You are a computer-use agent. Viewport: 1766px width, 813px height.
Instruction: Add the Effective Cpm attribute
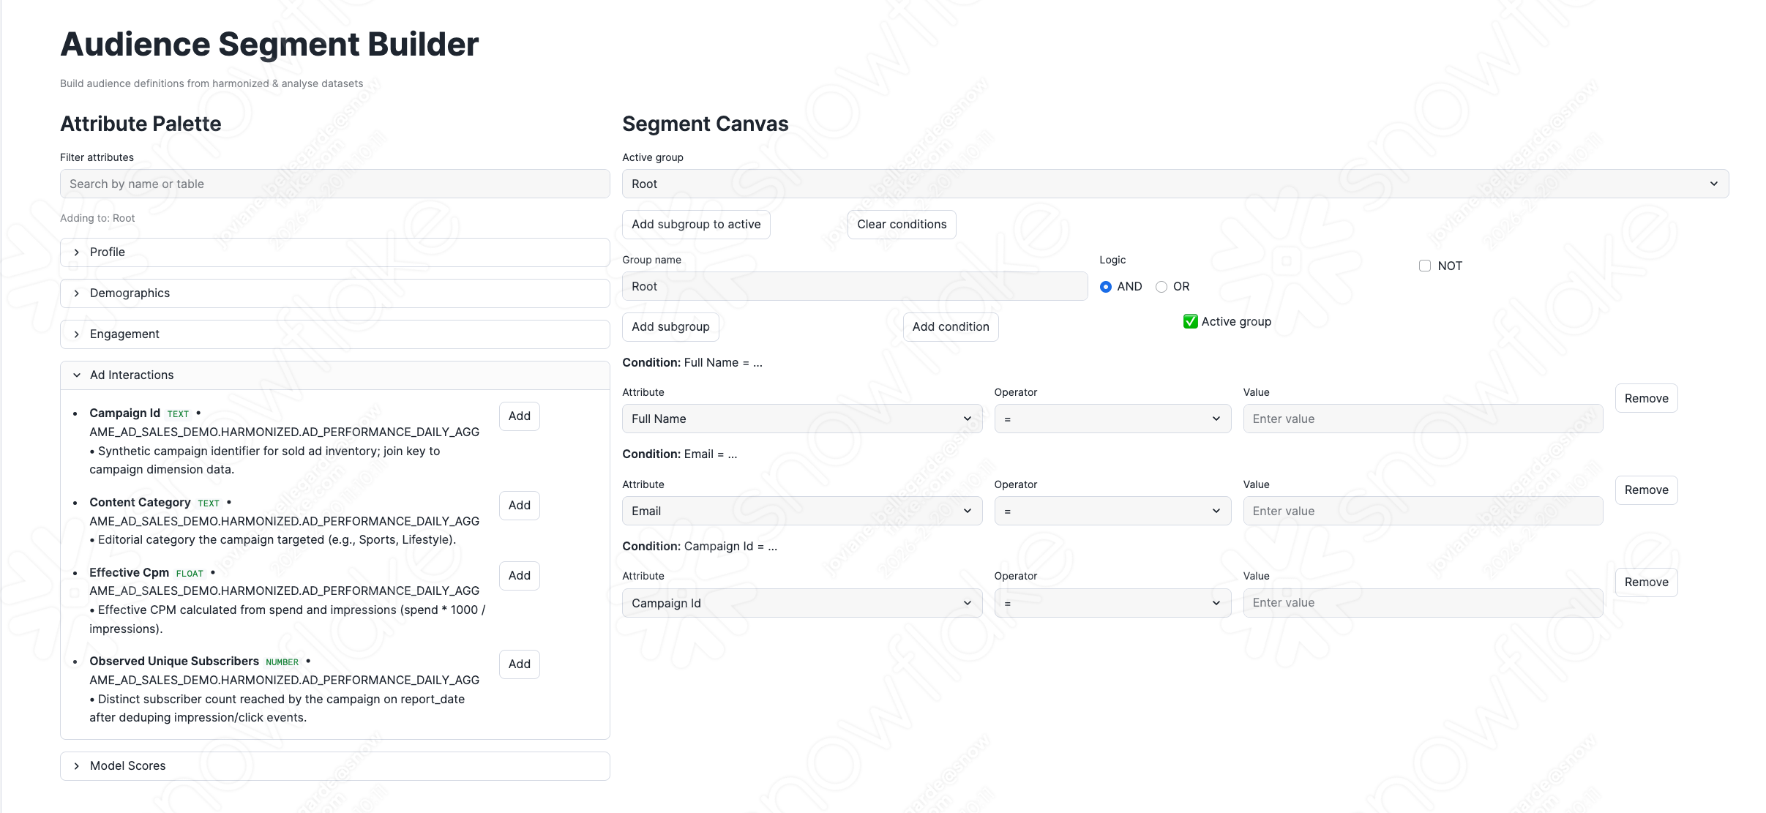[519, 575]
